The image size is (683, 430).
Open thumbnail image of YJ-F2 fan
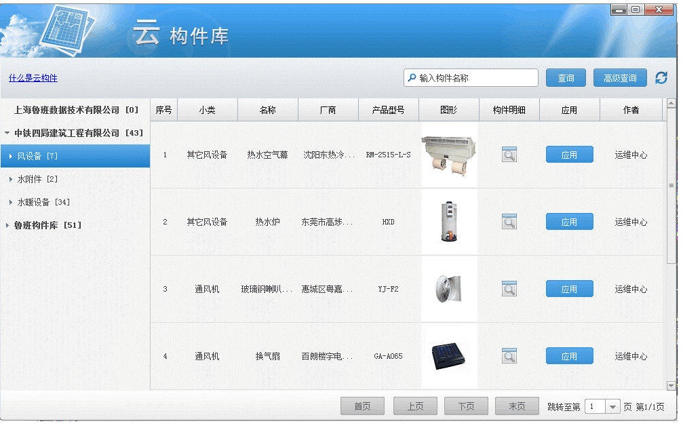(x=448, y=288)
